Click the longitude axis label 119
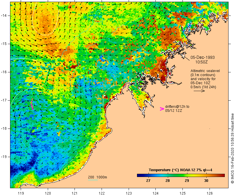The height and width of the screenshot is (196, 236). click(x=21, y=193)
